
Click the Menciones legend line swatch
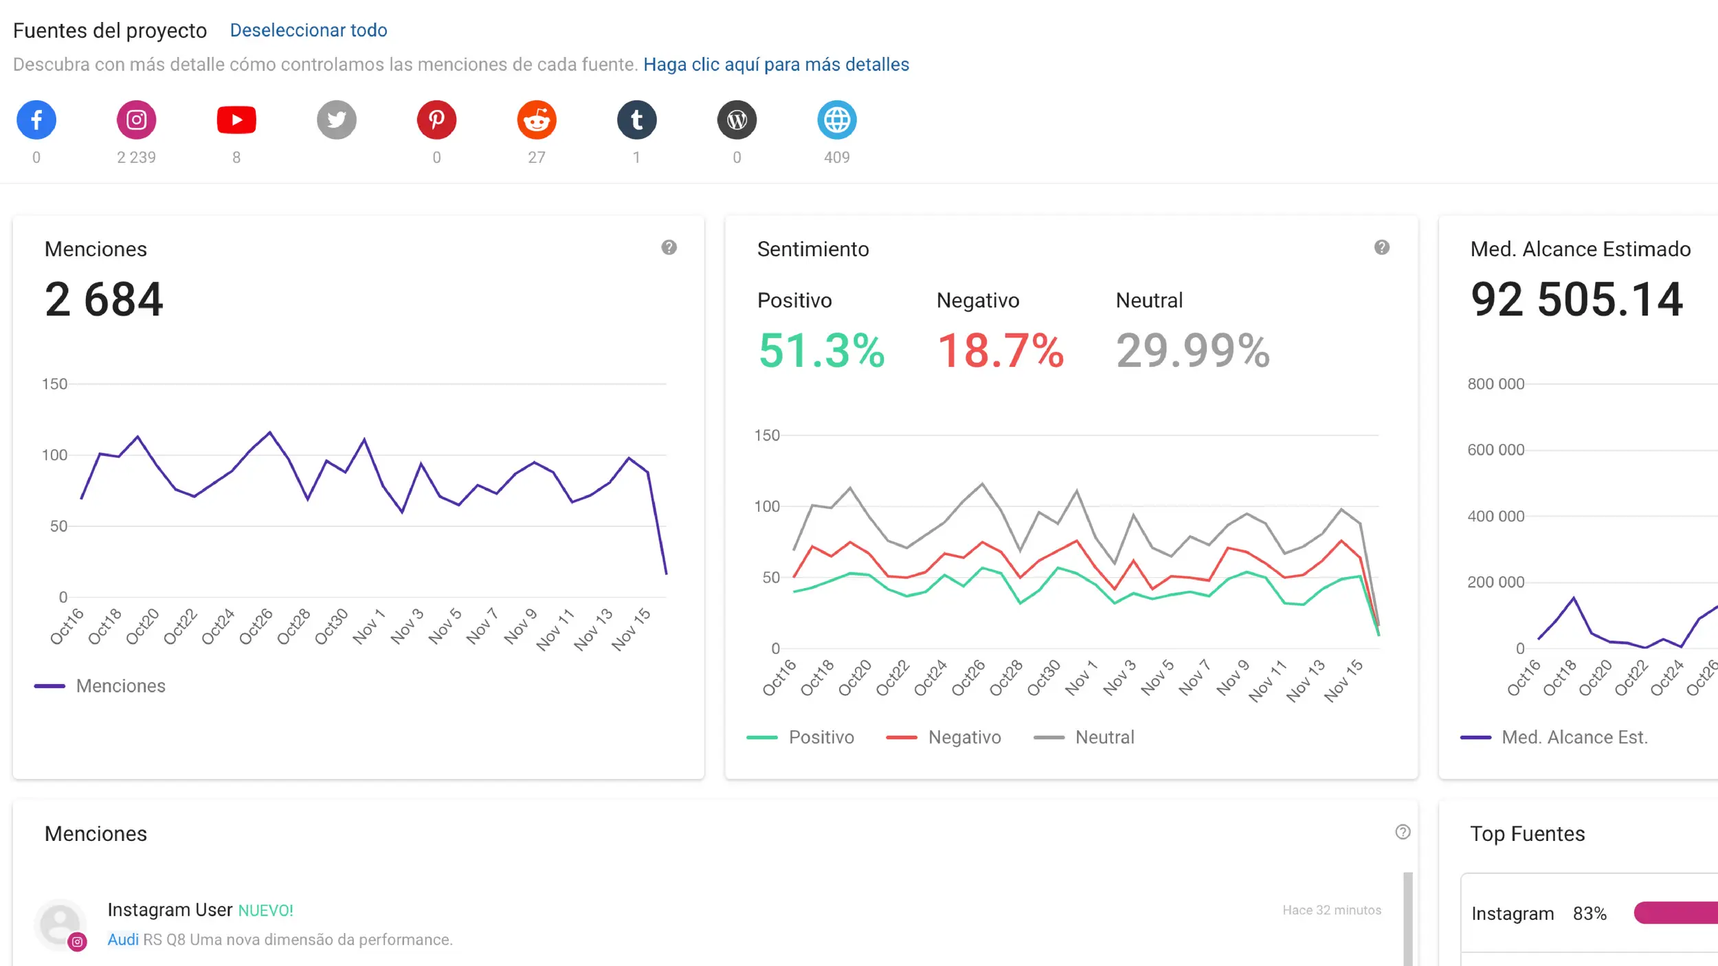(x=50, y=686)
